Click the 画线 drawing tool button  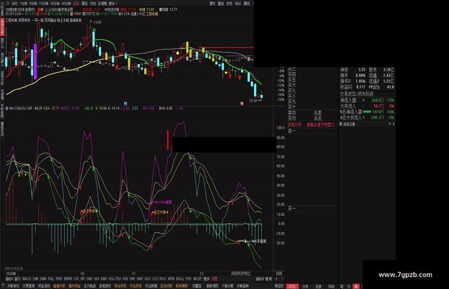[246, 4]
